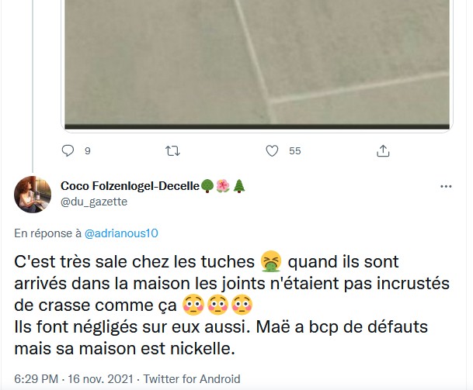Click Coco Folzenlogel-Decelle's profile avatar
The image size is (473, 390).
click(33, 194)
